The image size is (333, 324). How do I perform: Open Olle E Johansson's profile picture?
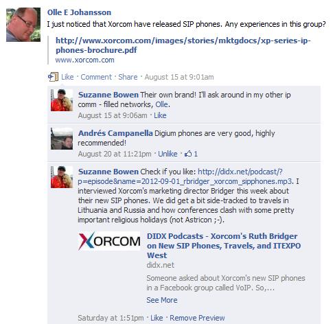click(x=23, y=25)
